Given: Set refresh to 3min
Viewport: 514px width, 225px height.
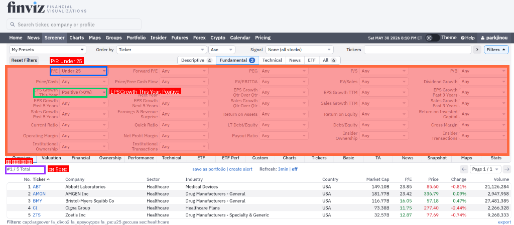Looking at the screenshot, I should (283, 169).
